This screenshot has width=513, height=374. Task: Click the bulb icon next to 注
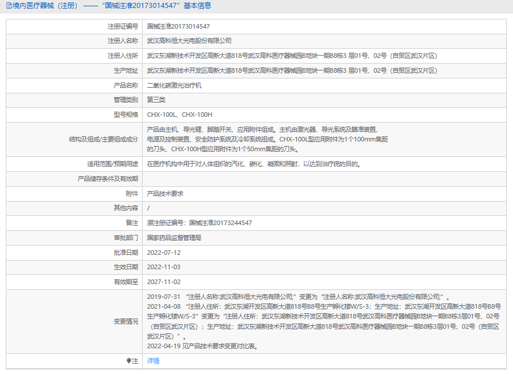pyautogui.click(x=129, y=361)
